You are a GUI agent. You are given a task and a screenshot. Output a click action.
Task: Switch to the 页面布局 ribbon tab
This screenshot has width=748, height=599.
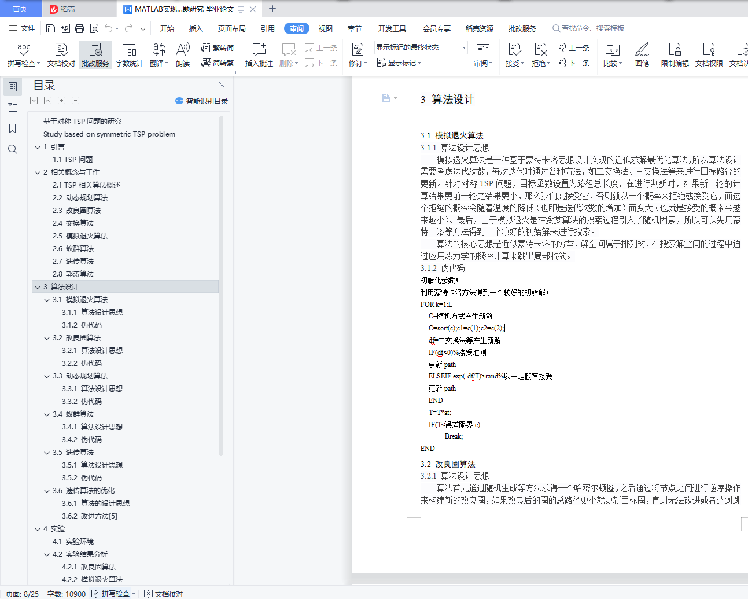pyautogui.click(x=232, y=28)
